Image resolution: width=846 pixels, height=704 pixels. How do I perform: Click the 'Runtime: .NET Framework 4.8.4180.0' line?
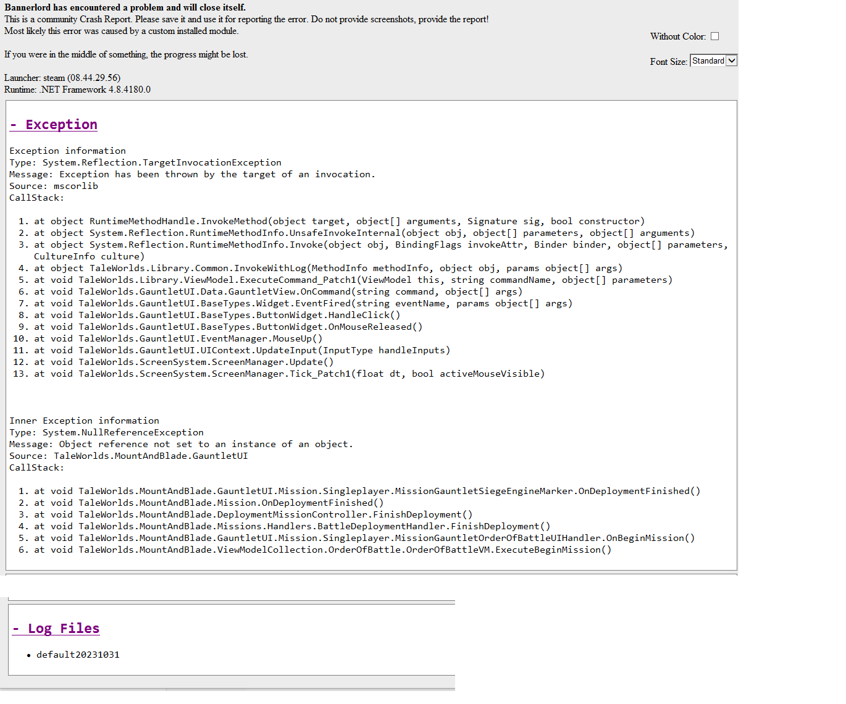[77, 90]
